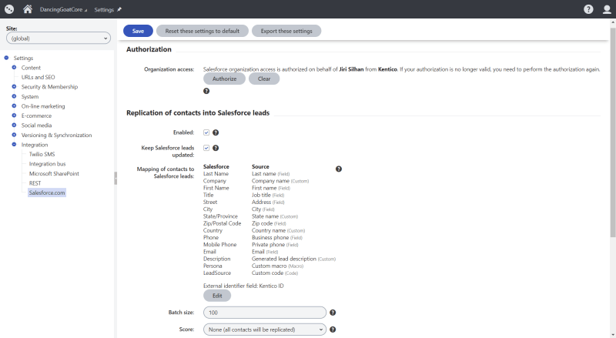
Task: Click the left panel collapse handle
Action: [115, 178]
